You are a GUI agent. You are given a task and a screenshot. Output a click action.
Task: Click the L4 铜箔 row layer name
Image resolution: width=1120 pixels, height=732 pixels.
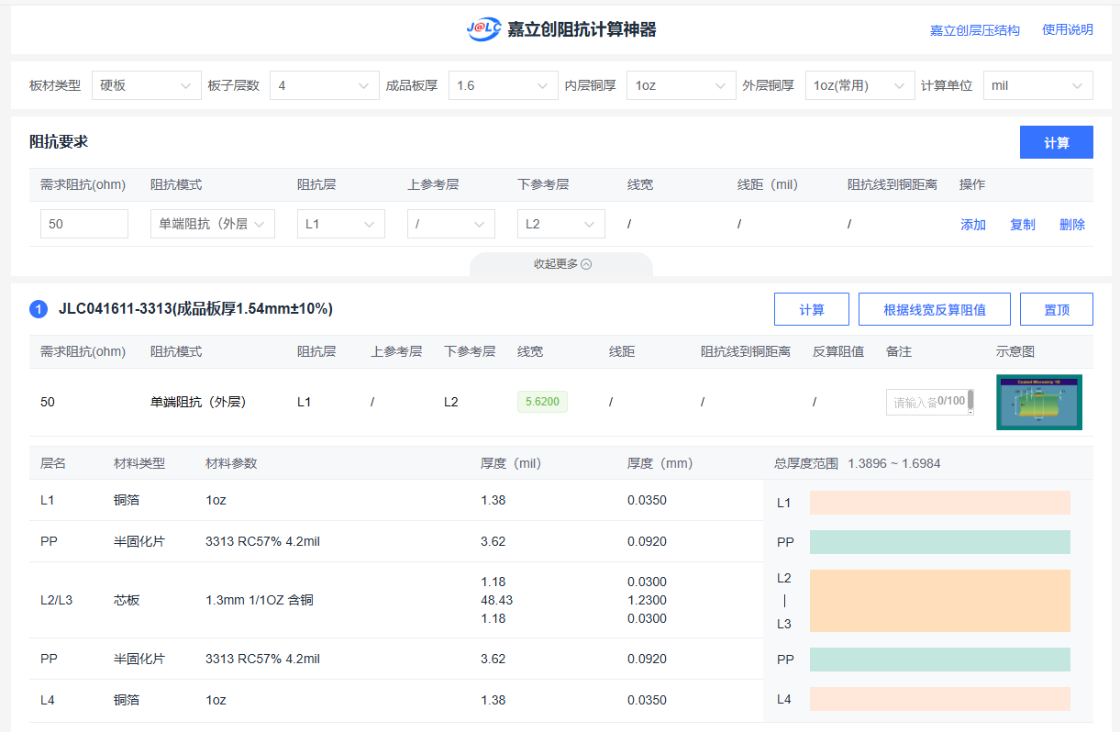tap(48, 700)
